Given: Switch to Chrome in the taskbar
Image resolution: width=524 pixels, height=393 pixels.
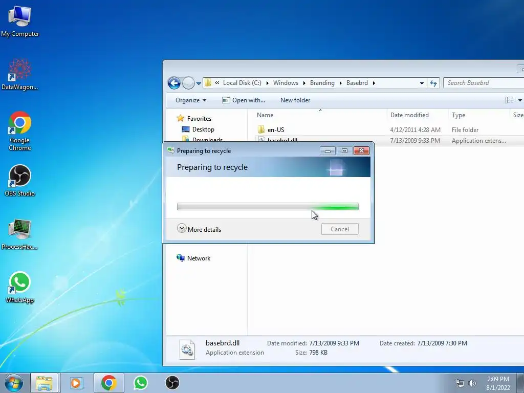Looking at the screenshot, I should [x=108, y=383].
